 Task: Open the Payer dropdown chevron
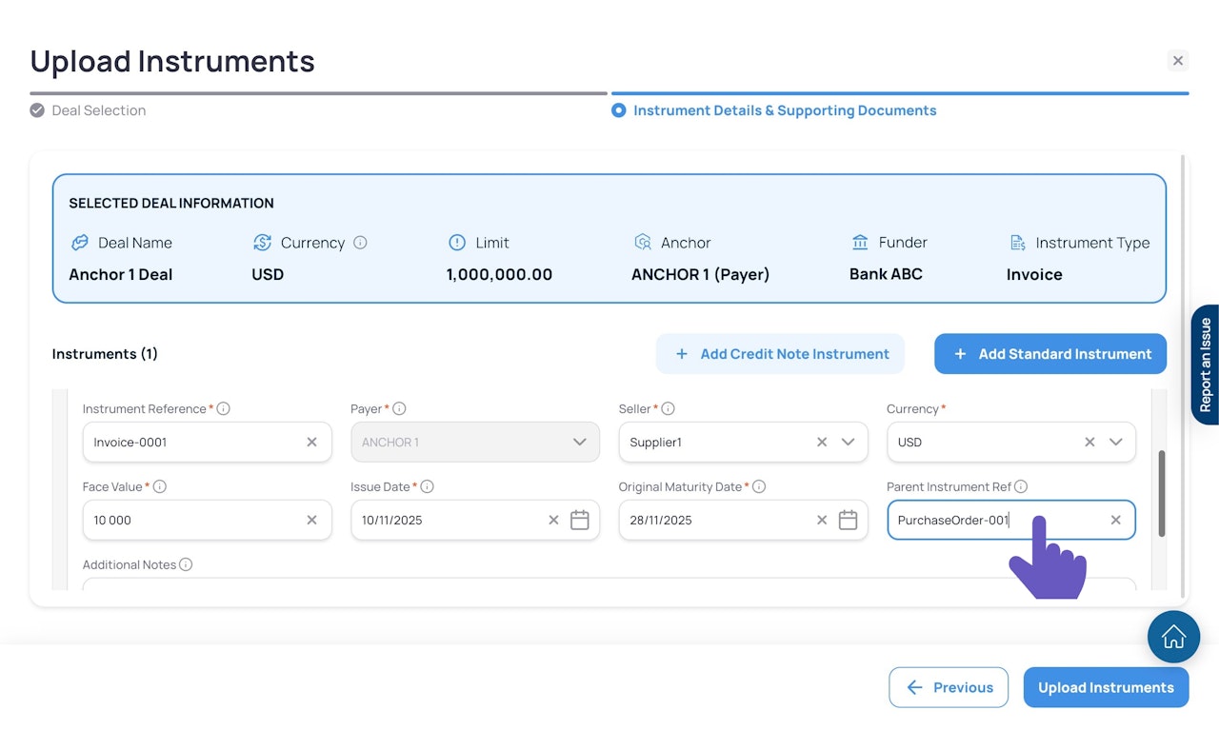click(579, 443)
